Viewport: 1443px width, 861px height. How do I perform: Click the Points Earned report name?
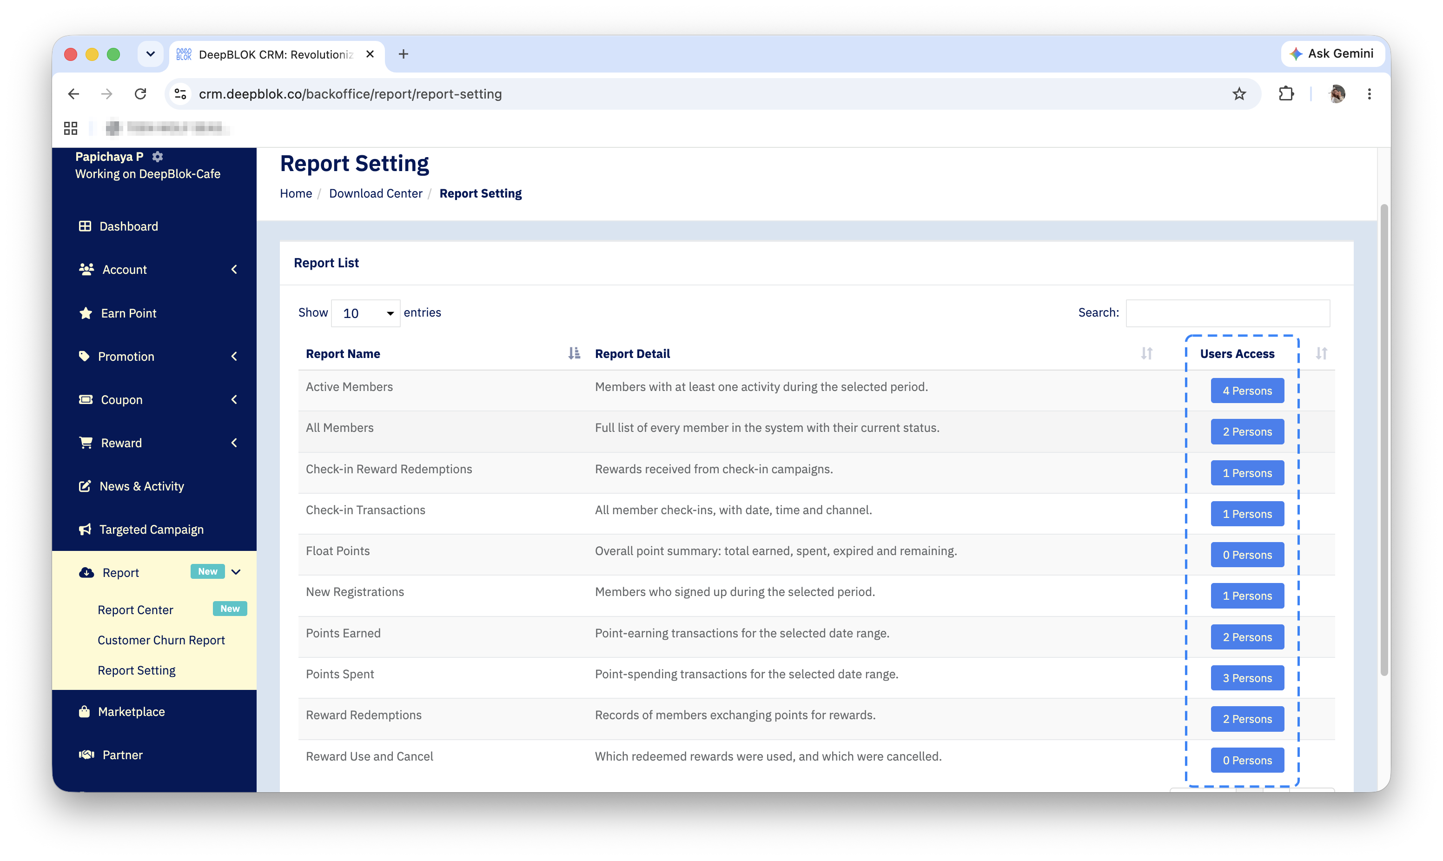[343, 633]
